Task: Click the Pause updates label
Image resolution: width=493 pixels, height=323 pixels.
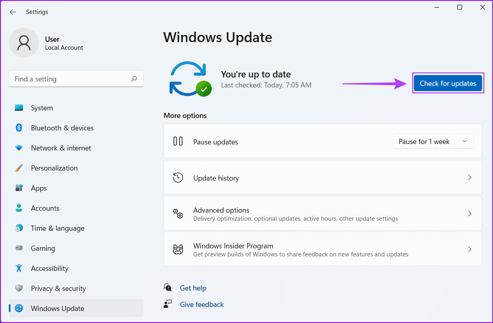Action: 216,142
